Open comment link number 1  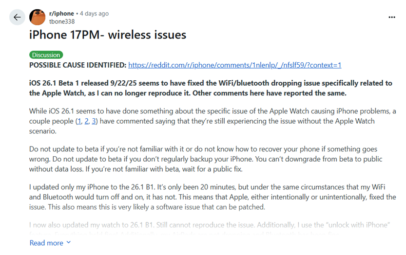pyautogui.click(x=79, y=121)
